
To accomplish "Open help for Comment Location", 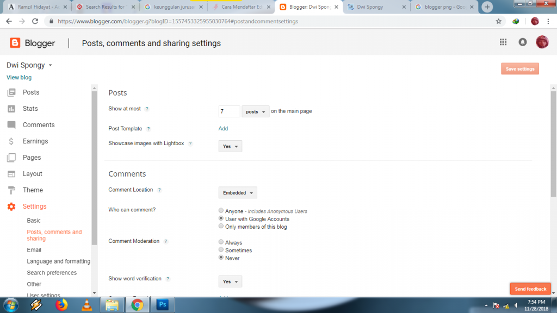I will click(159, 190).
